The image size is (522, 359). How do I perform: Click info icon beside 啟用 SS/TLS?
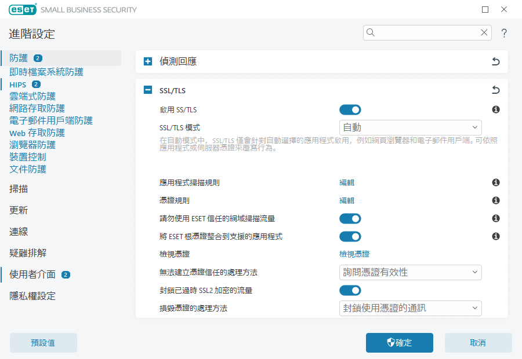point(496,109)
